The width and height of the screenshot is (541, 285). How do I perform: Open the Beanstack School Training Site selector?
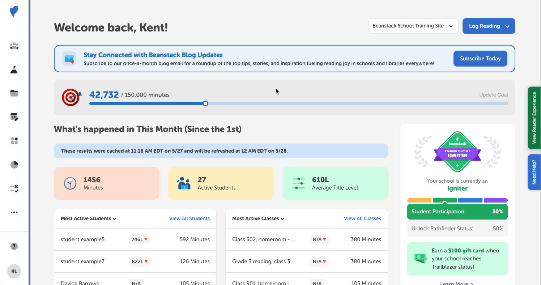point(413,26)
